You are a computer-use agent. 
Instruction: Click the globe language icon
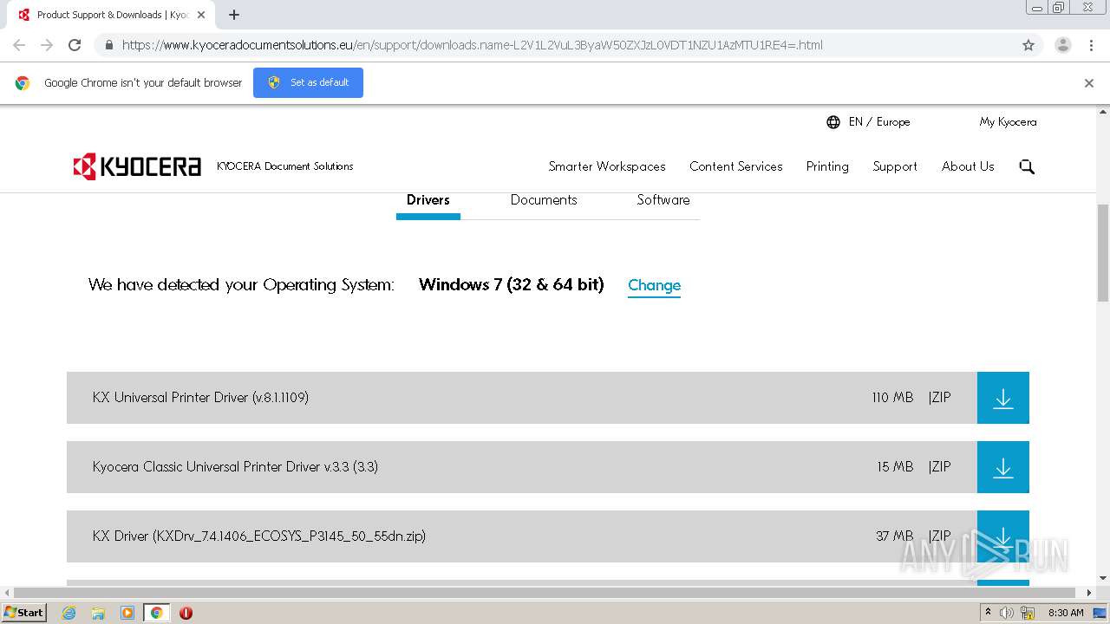point(833,122)
